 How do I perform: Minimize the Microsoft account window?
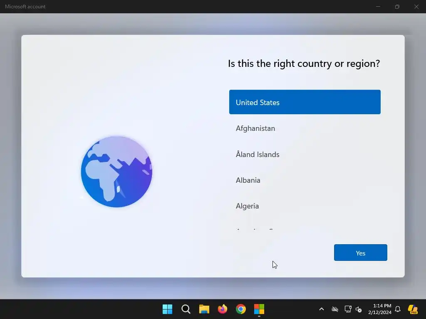pyautogui.click(x=378, y=7)
